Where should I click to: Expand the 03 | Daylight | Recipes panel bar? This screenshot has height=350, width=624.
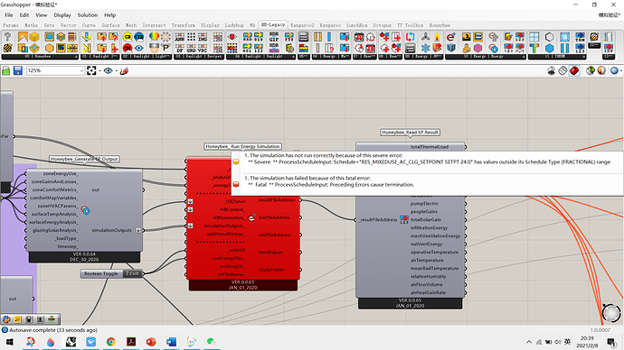[199, 57]
